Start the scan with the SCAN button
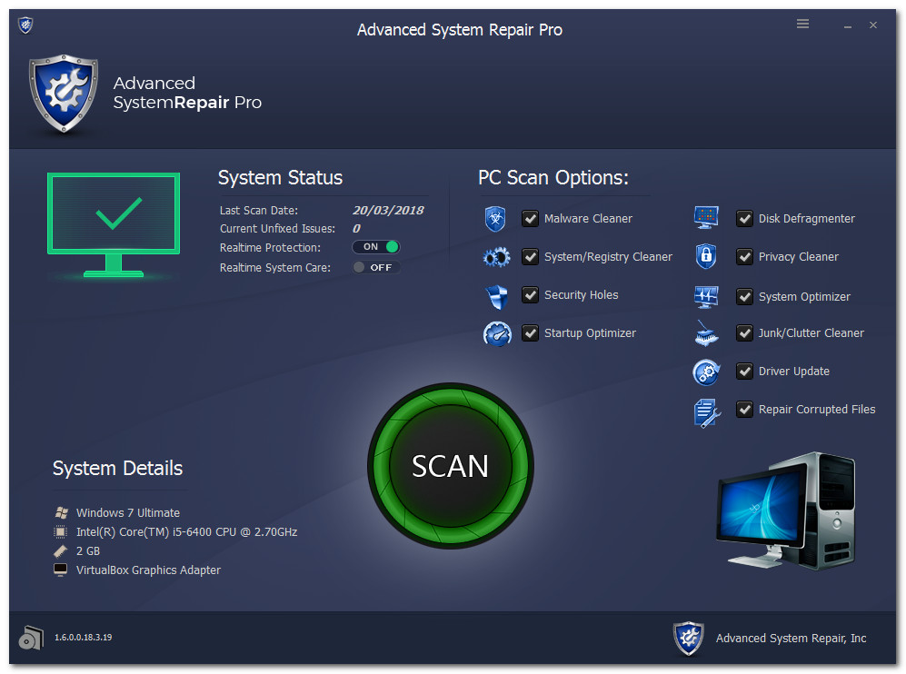Image resolution: width=906 pixels, height=674 pixels. 450,465
